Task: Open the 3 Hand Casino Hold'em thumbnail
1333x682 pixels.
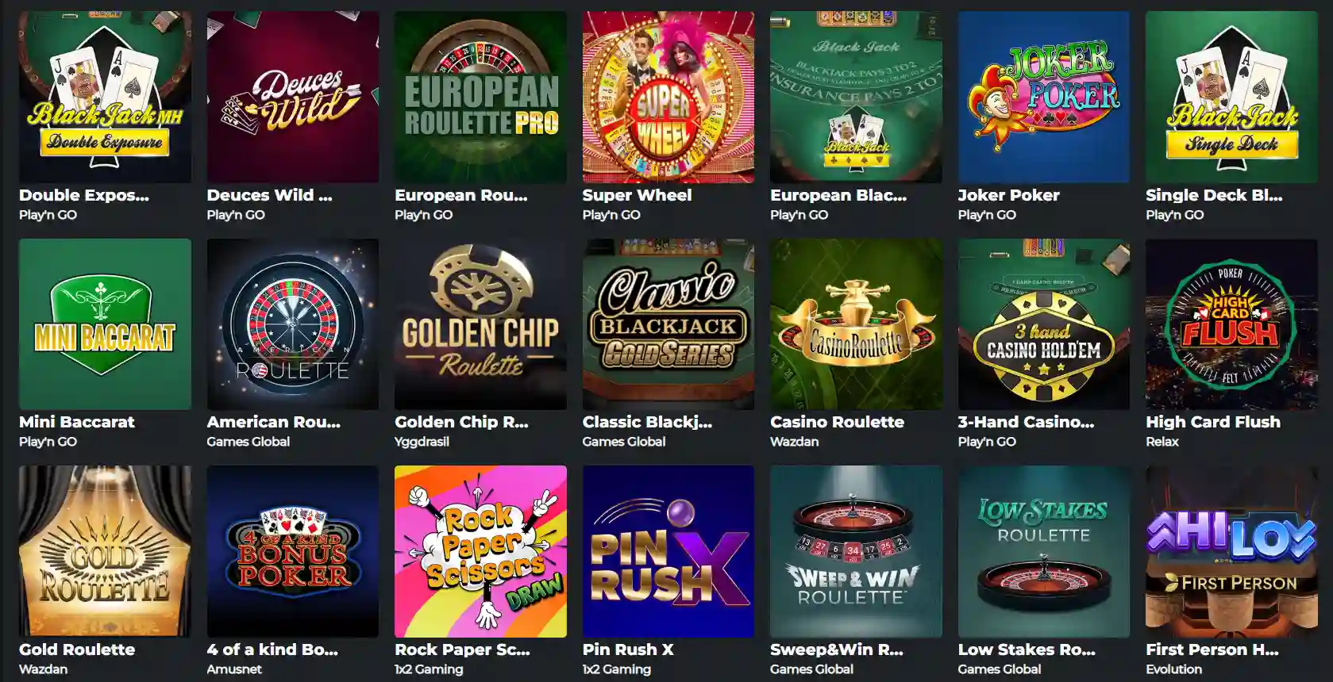Action: pyautogui.click(x=1044, y=324)
